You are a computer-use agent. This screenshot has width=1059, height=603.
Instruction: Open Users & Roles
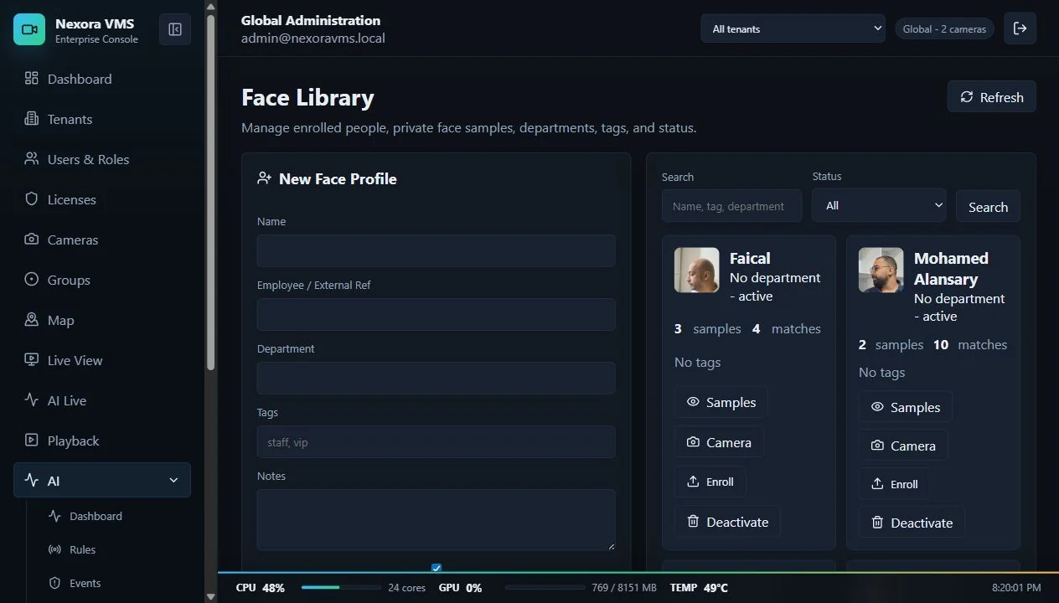[102, 159]
